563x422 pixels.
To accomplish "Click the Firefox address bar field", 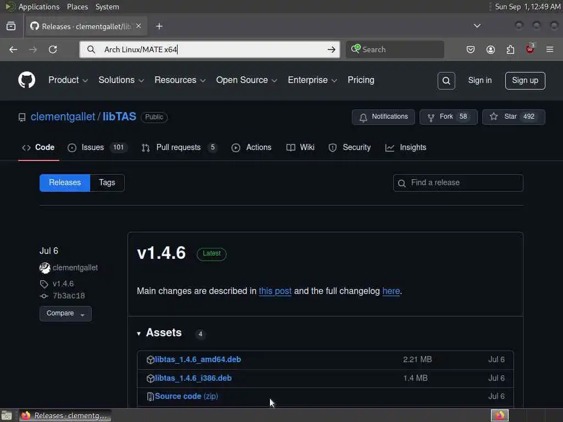I will [209, 49].
